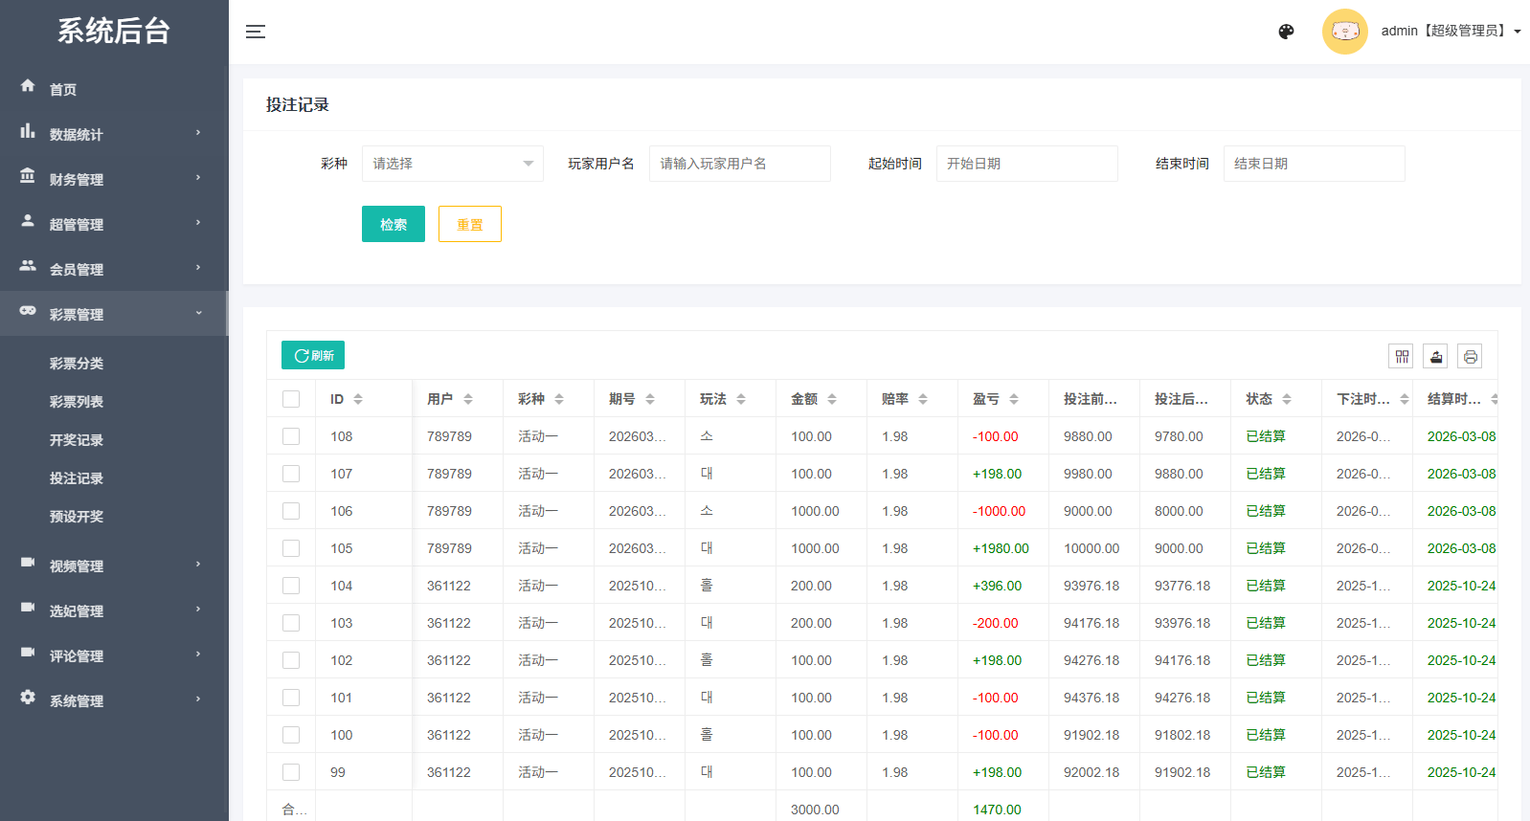
Task: Click the table print icon
Action: 1471,357
